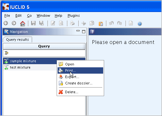The width and height of the screenshot is (162, 116).
Task: Go to the Home screen icon
Action: (23, 23)
